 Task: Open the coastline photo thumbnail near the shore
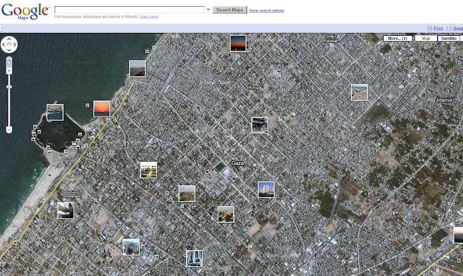coord(137,69)
